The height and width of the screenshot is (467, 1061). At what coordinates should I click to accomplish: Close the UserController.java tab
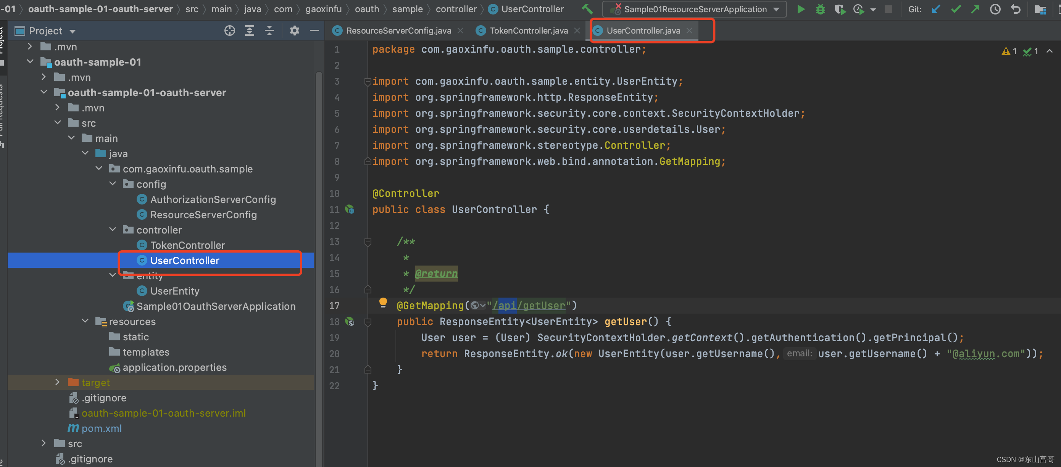click(689, 31)
